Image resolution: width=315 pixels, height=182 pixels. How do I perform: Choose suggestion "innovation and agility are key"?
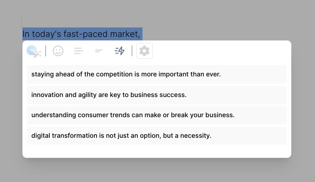point(157,95)
